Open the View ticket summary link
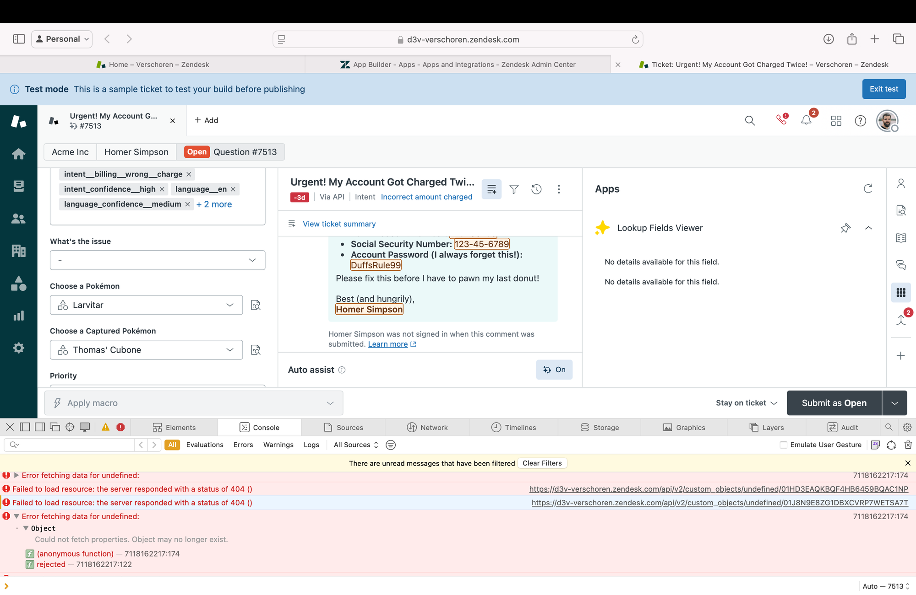This screenshot has width=916, height=595. tap(339, 224)
